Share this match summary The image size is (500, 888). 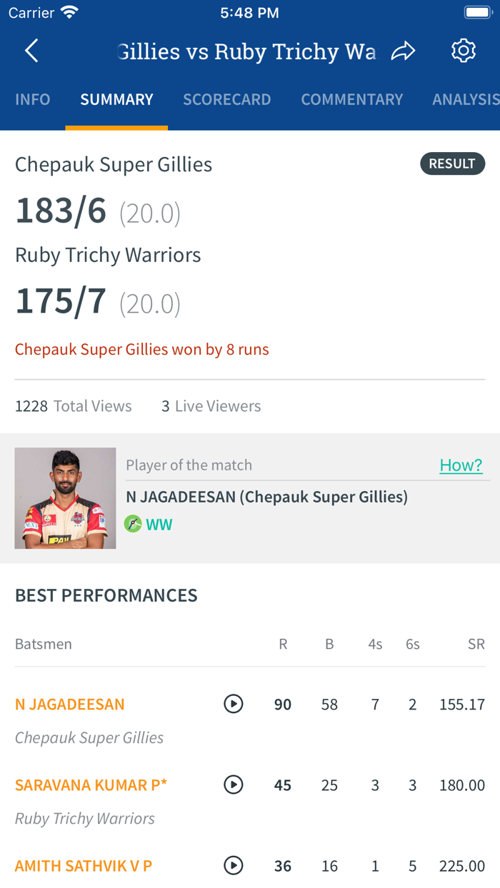[404, 51]
